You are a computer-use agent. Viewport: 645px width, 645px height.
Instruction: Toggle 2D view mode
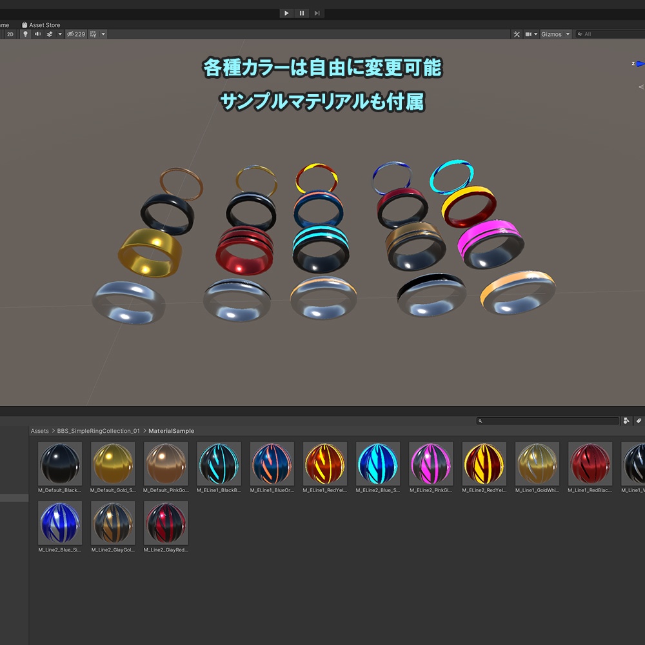pos(11,34)
